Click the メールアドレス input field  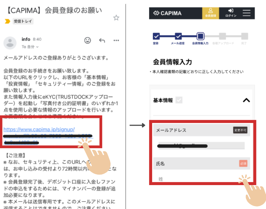click(202, 146)
